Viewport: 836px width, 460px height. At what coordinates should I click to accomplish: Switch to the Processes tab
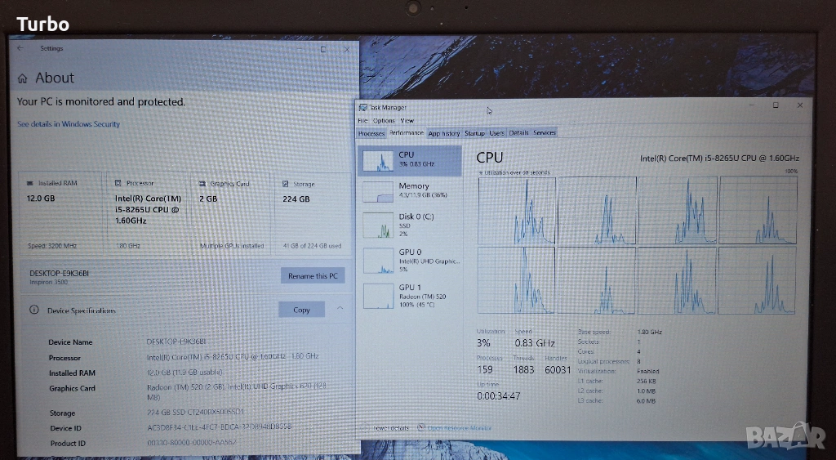(371, 133)
